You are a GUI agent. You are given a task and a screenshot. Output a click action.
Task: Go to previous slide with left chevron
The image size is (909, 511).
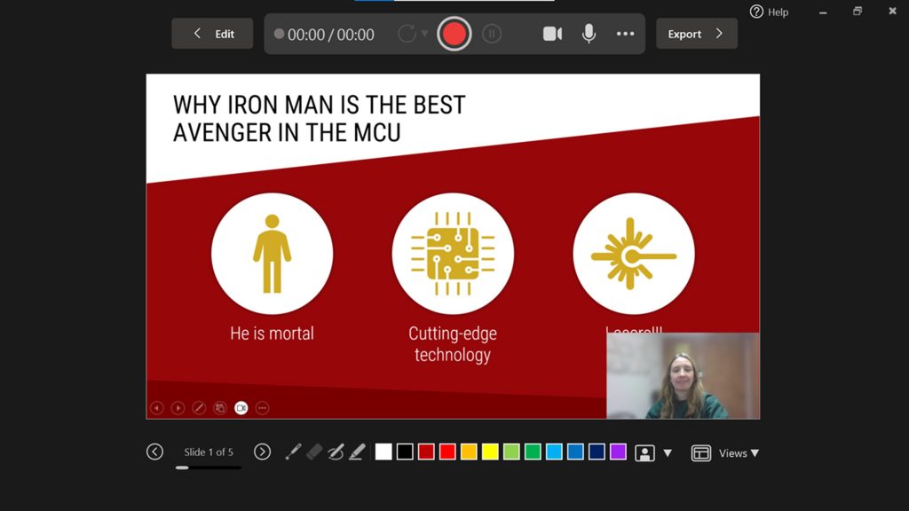(x=154, y=452)
